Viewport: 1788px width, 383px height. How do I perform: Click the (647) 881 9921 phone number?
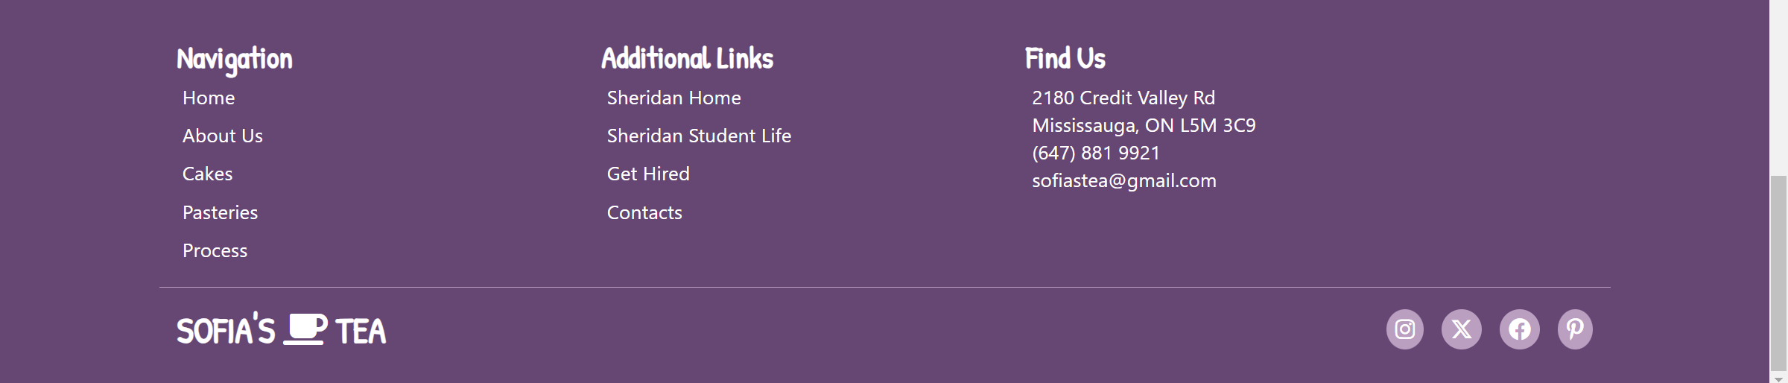(x=1096, y=153)
